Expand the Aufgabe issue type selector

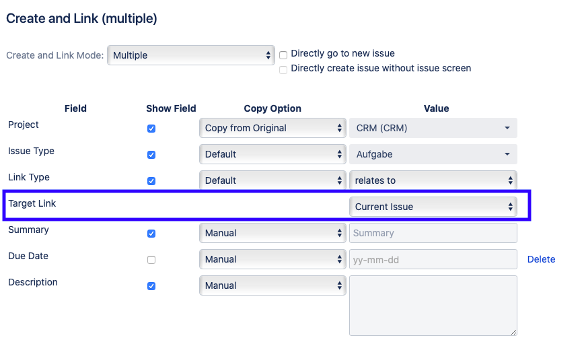point(433,154)
